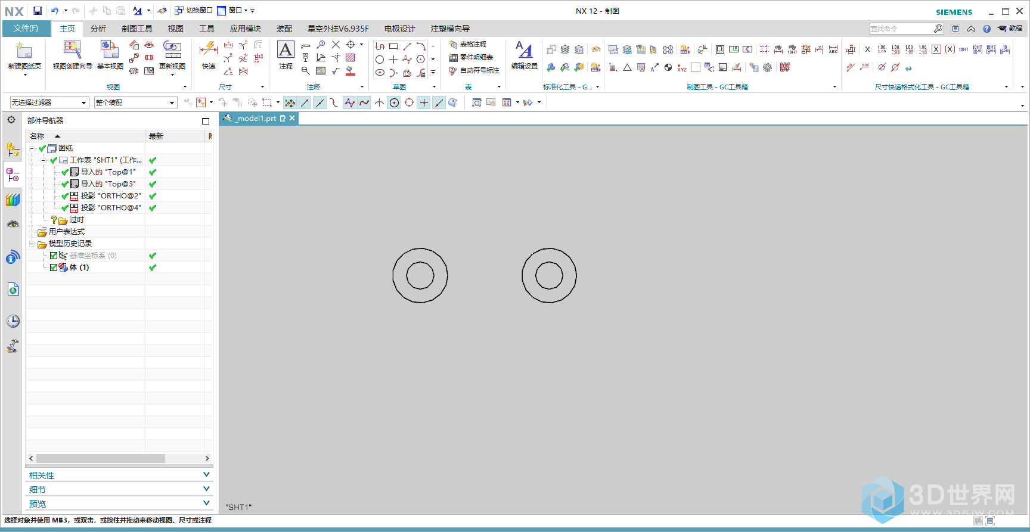Open the 文件(F) menu

26,29
